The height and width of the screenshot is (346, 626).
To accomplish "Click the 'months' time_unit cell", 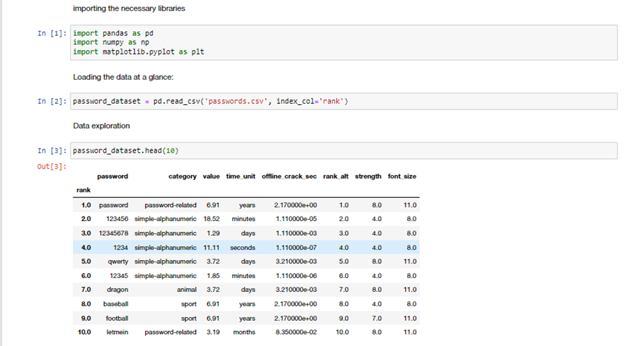I will [x=245, y=332].
